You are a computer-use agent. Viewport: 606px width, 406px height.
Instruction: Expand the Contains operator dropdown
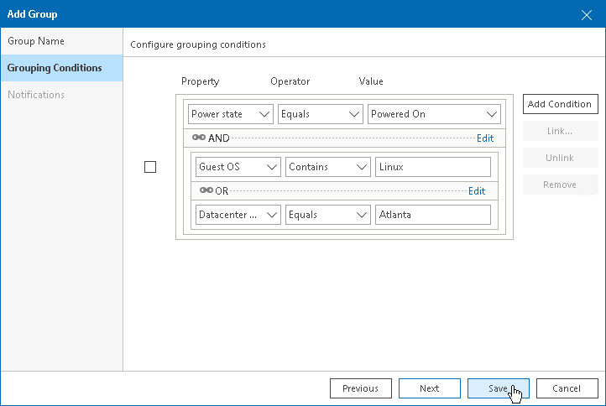[327, 167]
